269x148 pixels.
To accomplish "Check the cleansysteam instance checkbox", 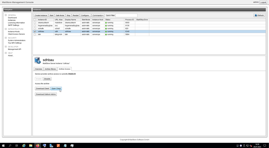I will pyautogui.click(x=35, y=23).
